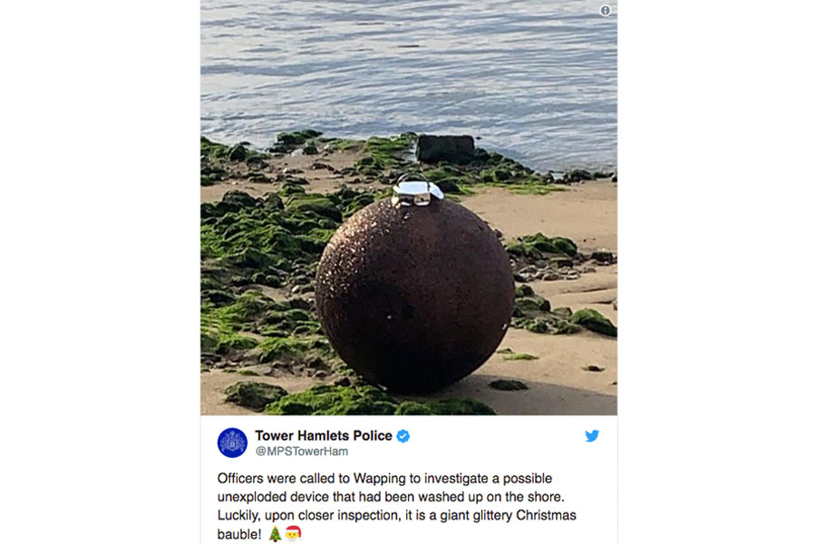The height and width of the screenshot is (544, 816).
Task: Click the phrase unexploded device
Action: [x=273, y=497]
